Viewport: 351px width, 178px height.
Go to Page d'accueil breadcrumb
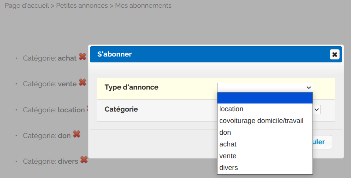coord(27,6)
